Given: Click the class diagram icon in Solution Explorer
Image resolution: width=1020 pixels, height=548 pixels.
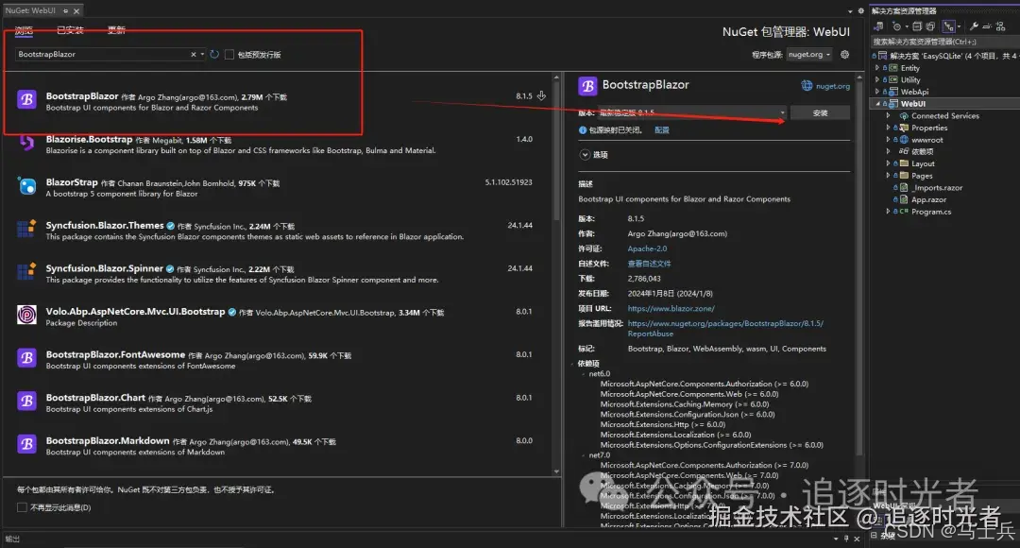Looking at the screenshot, I should point(1000,26).
